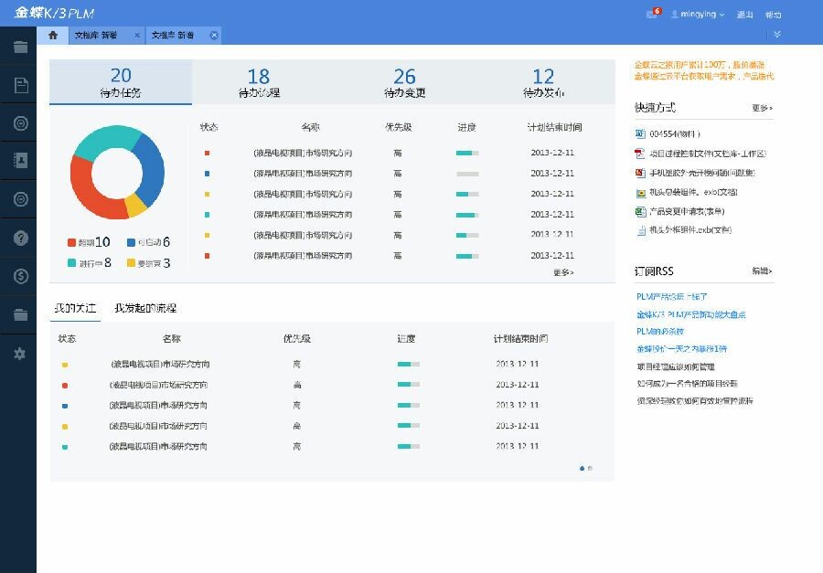The width and height of the screenshot is (823, 573).
Task: Click the contacts ID-card icon in the sidebar
Action: point(20,161)
